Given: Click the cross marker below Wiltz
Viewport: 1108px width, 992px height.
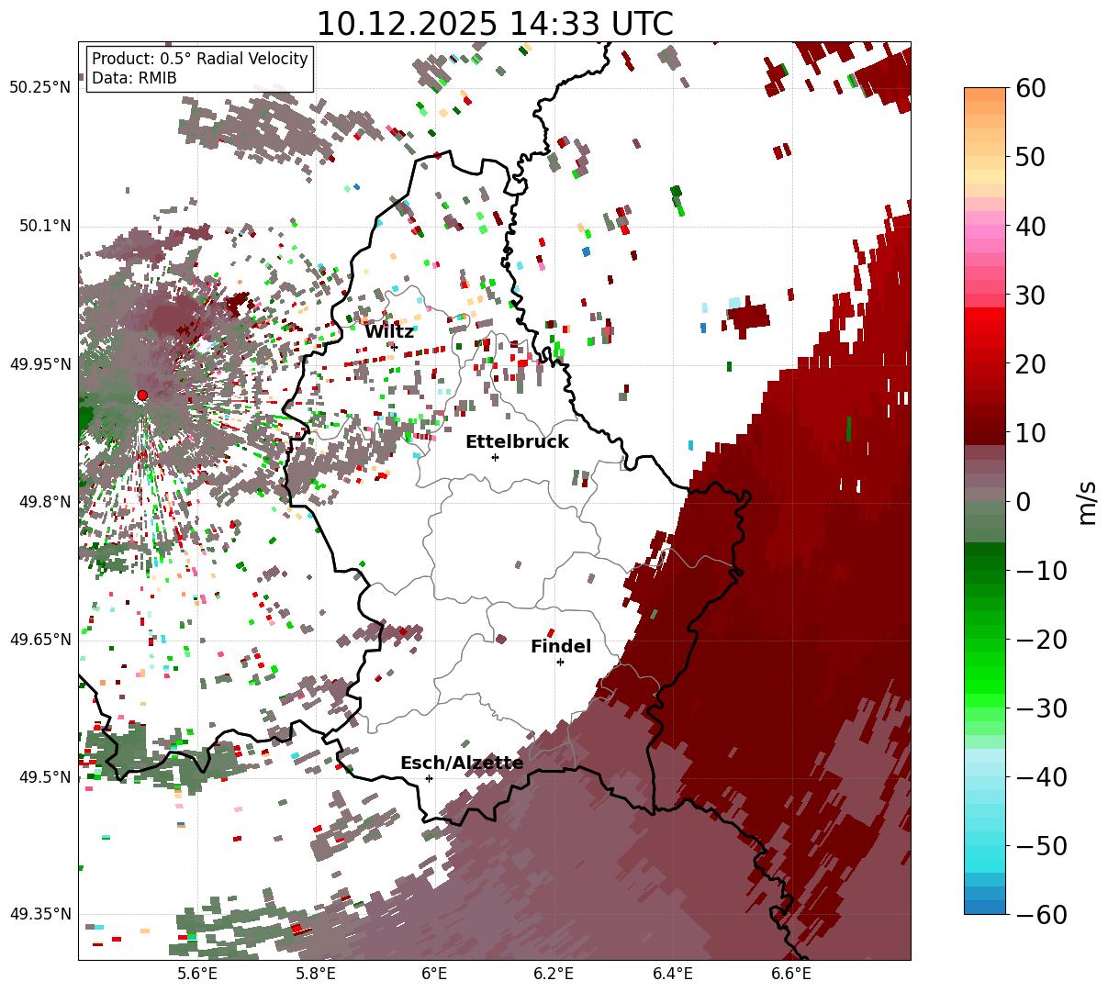Looking at the screenshot, I should 395,347.
